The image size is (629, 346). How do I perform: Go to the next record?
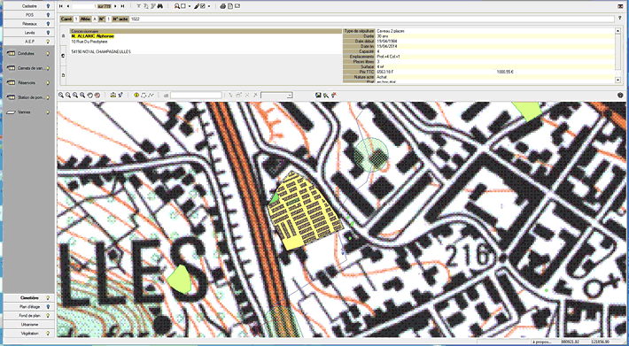(x=115, y=6)
